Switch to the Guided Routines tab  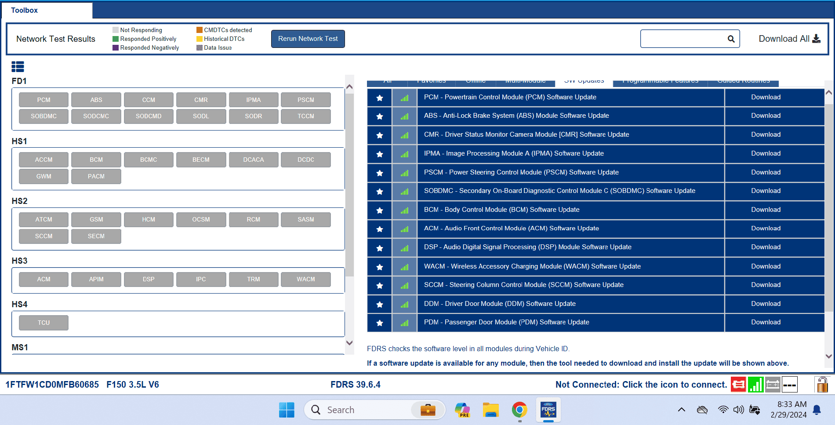(x=743, y=80)
